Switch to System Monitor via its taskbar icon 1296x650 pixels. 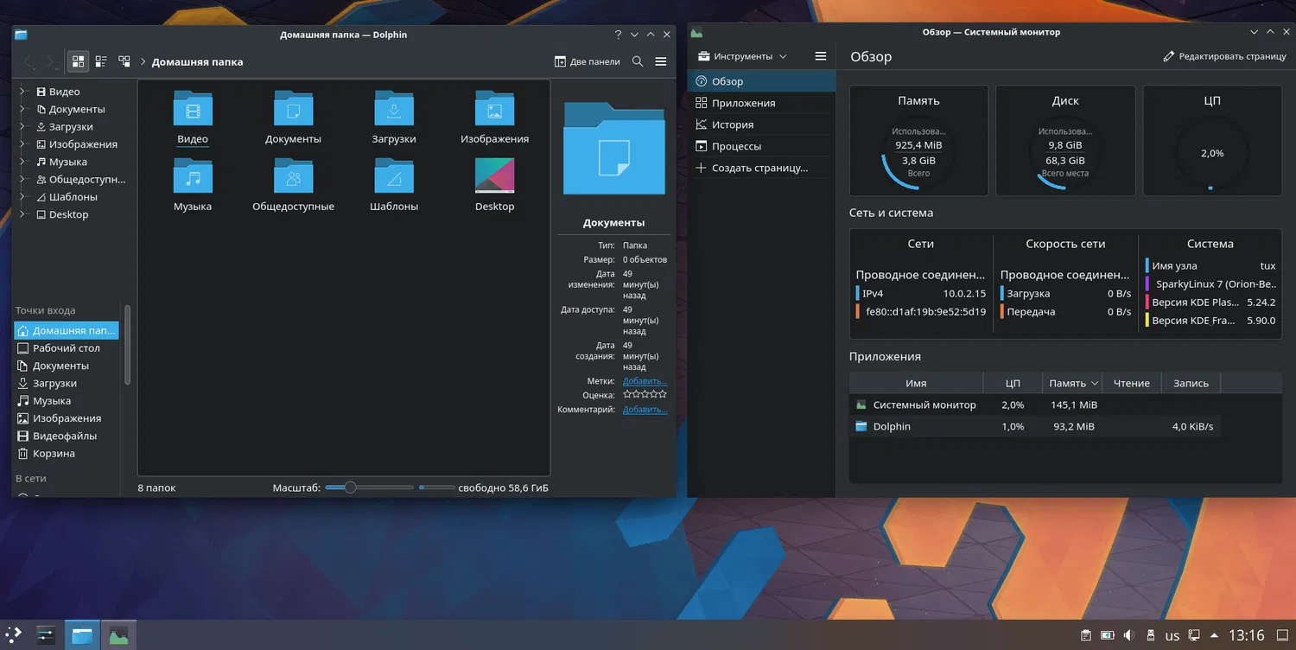point(118,635)
